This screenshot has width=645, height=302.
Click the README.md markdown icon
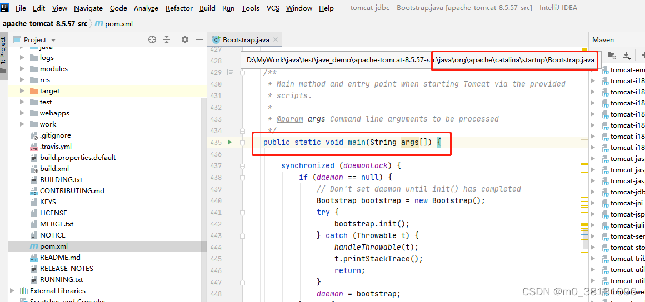(x=34, y=257)
